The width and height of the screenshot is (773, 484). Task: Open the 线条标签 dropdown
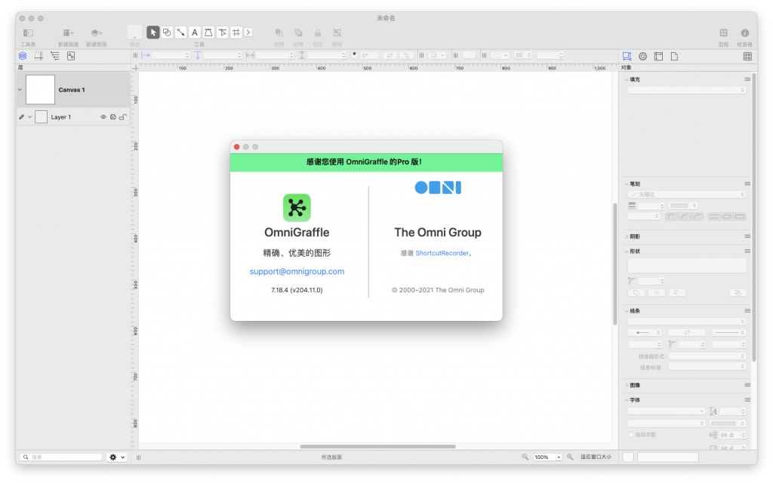[x=707, y=367]
